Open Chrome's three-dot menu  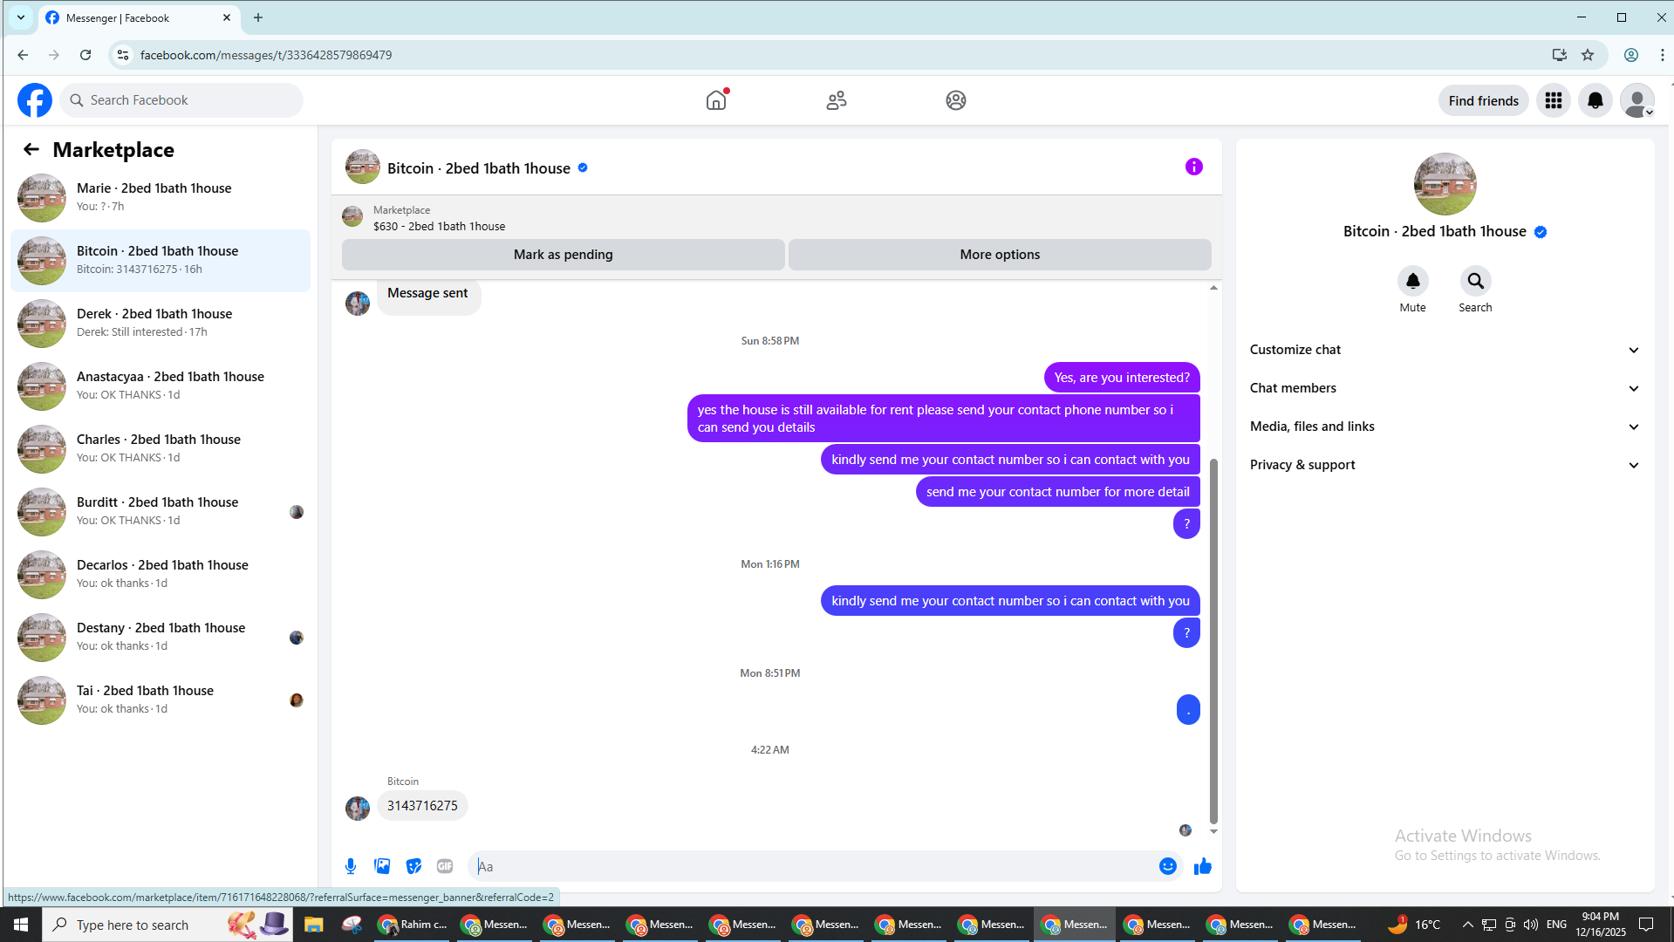point(1662,55)
